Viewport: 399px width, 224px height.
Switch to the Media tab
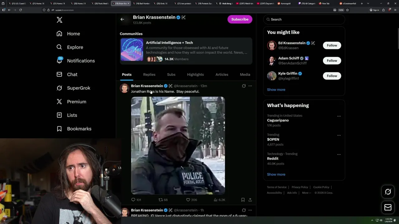(245, 75)
